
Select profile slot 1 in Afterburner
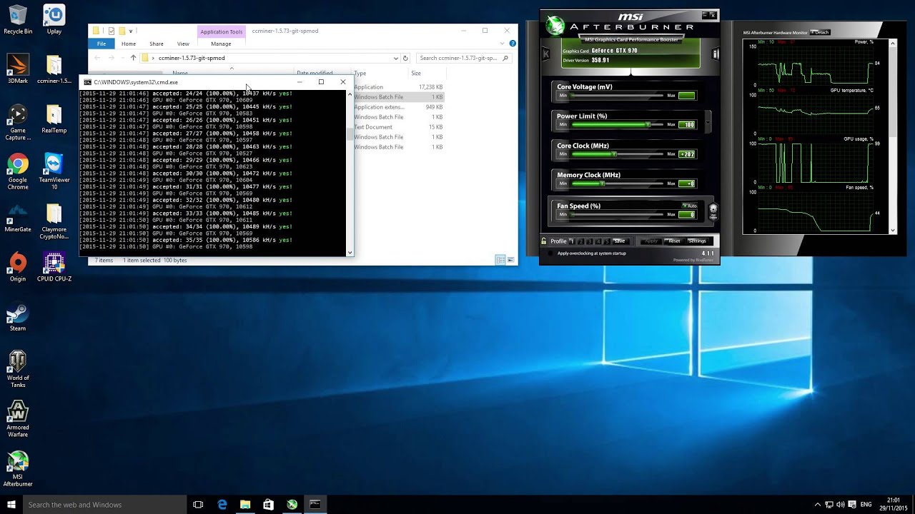coord(571,241)
